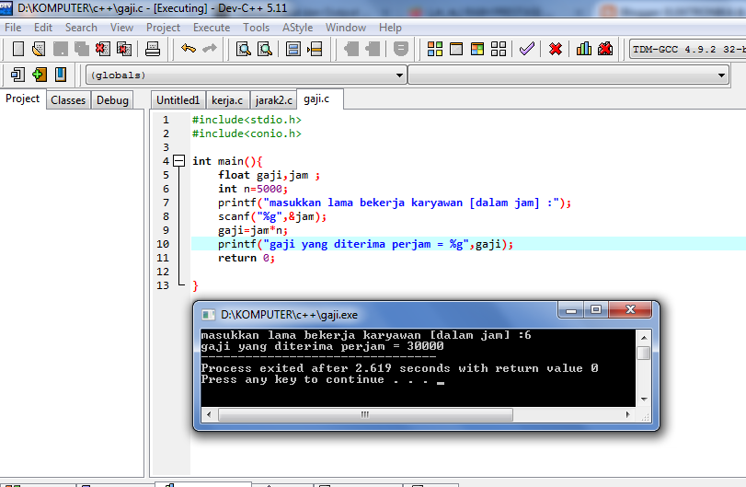Viewport: 746px width, 487px height.
Task: Open the Help menu
Action: coord(390,28)
